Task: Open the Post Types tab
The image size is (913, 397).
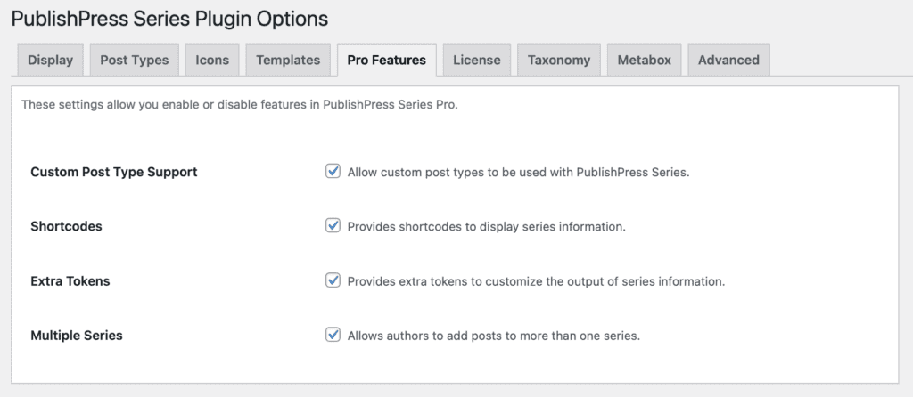Action: click(x=135, y=60)
